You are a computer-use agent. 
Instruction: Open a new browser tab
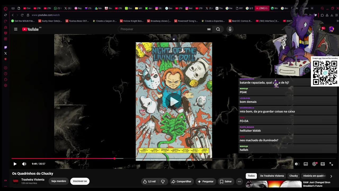pyautogui.click(x=312, y=8)
